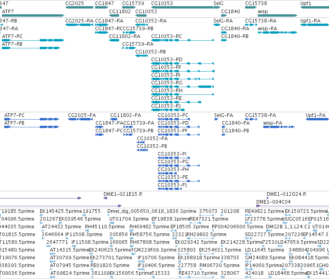This screenshot has height=279, width=329.
Task: Select protein CG10353-PI
Action: pos(174,158)
